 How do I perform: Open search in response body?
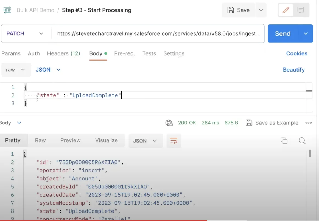pos(302,141)
